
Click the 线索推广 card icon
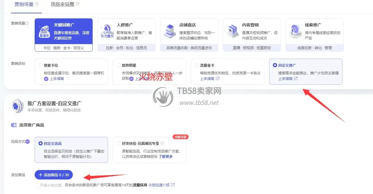[x=295, y=31]
